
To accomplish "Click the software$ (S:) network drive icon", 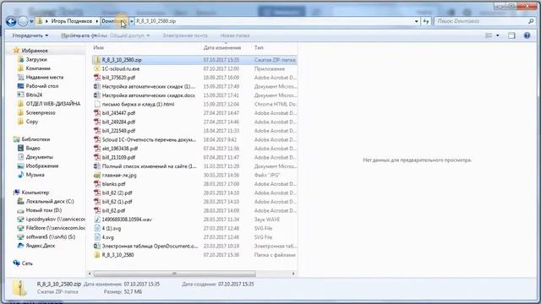I will pos(20,237).
